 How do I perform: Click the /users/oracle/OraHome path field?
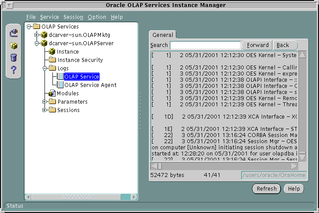(x=274, y=175)
